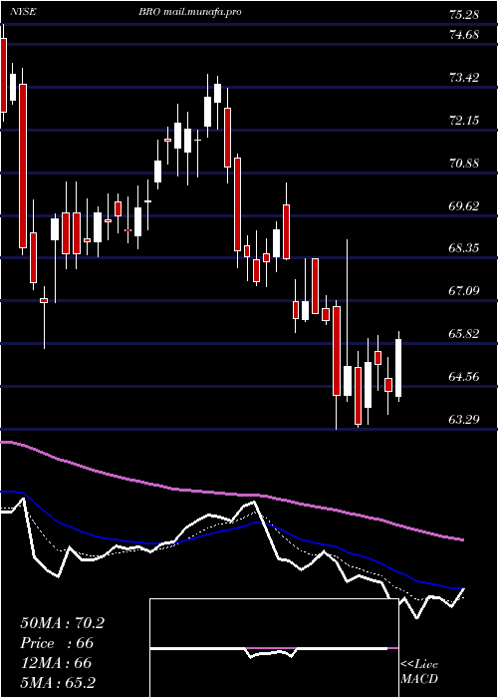Viewport: 498px width, 698px height.
Task: Click the 67.09 price axis label
Action: pos(464,291)
